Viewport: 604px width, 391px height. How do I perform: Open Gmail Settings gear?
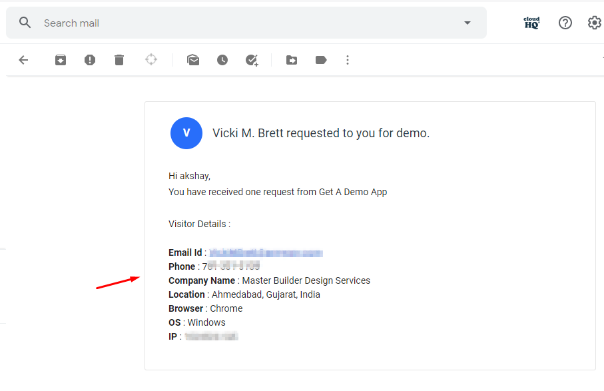[x=595, y=23]
